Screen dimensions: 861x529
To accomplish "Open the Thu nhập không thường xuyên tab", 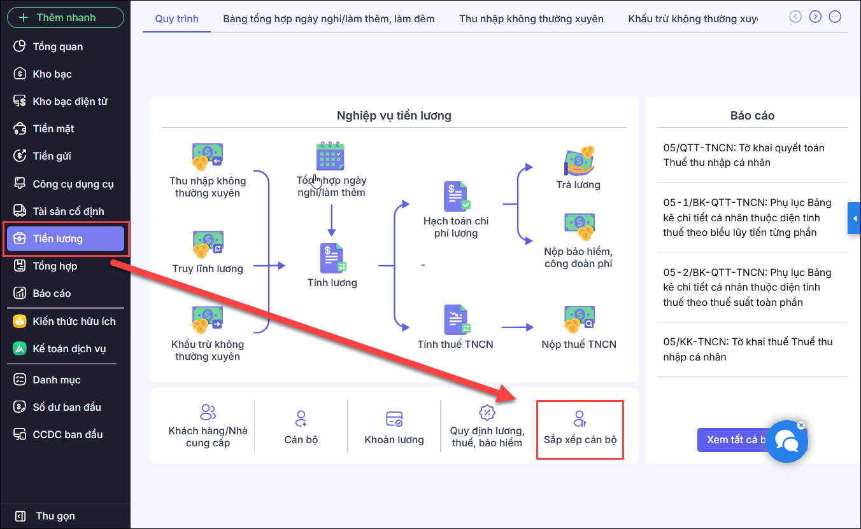I will 532,18.
